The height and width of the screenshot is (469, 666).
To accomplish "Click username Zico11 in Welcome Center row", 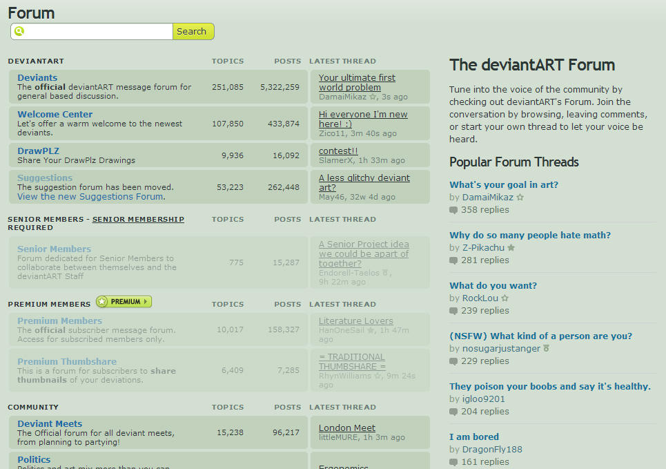I will 331,133.
